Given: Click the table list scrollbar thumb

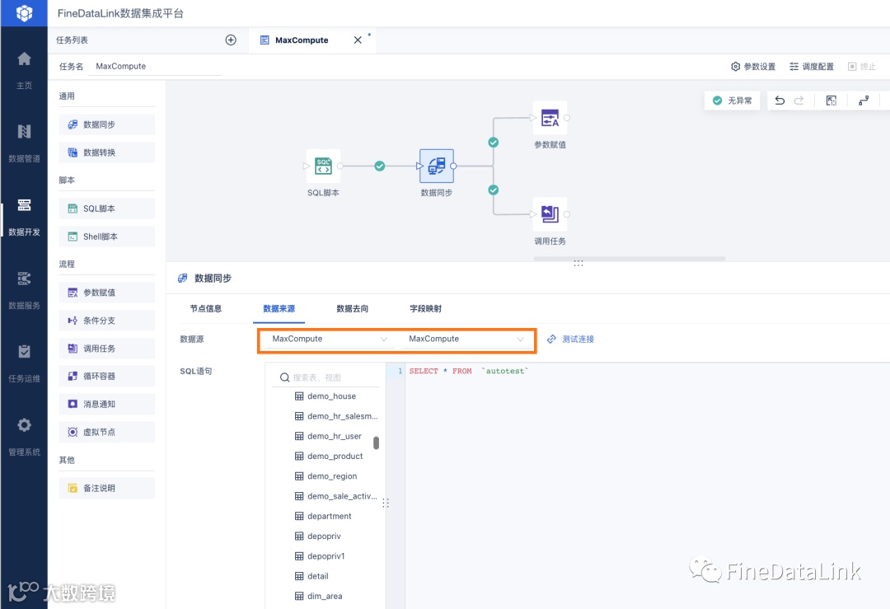Looking at the screenshot, I should 376,443.
